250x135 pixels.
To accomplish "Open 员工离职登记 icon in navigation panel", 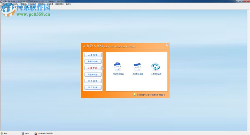I will point(137,67).
